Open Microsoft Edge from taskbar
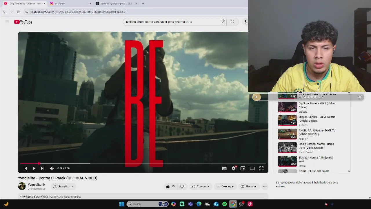The height and width of the screenshot is (209, 371). (199, 204)
